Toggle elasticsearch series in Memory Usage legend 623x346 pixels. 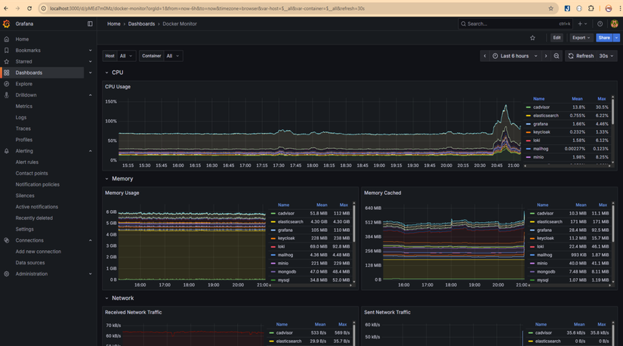pyautogui.click(x=290, y=221)
